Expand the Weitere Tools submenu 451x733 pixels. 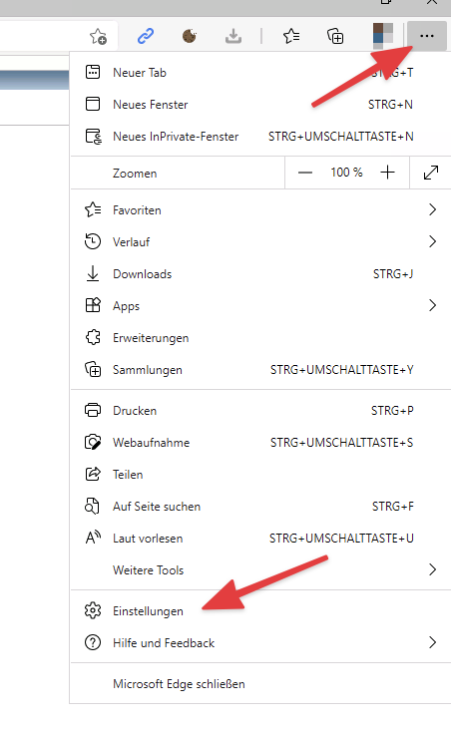[260, 569]
